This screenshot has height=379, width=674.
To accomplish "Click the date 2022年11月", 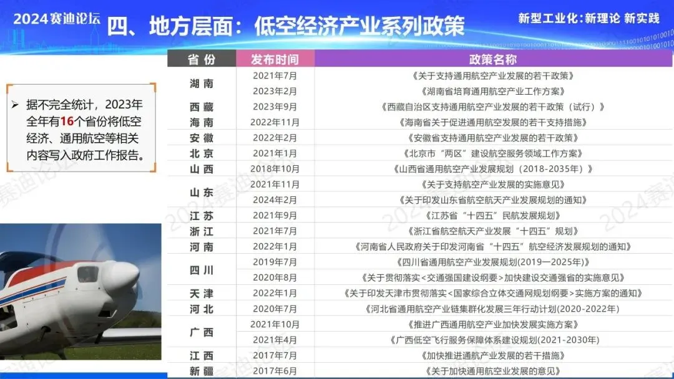I will pyautogui.click(x=275, y=122).
